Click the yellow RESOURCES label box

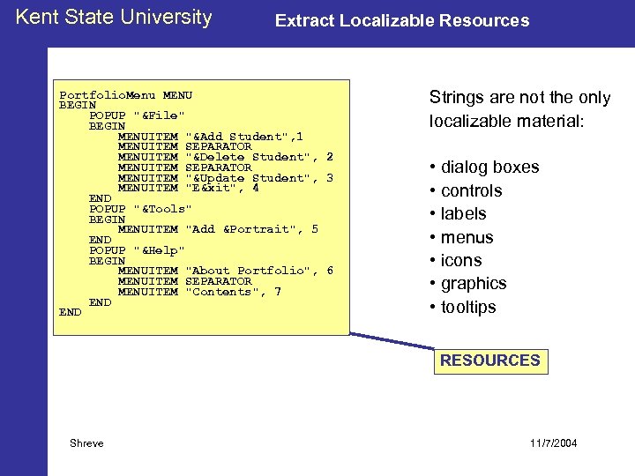pyautogui.click(x=491, y=361)
